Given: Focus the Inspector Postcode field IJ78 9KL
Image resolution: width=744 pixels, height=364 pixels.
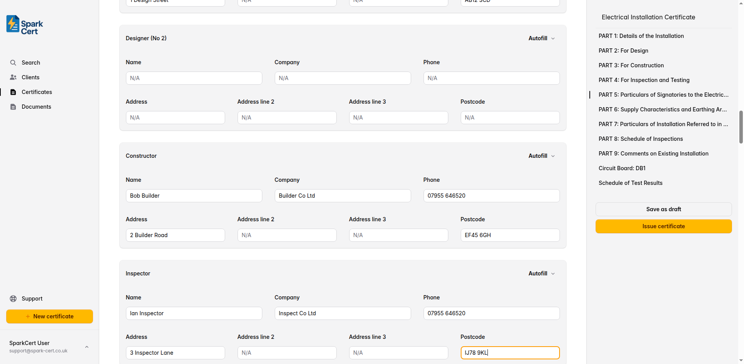Looking at the screenshot, I should [x=510, y=353].
